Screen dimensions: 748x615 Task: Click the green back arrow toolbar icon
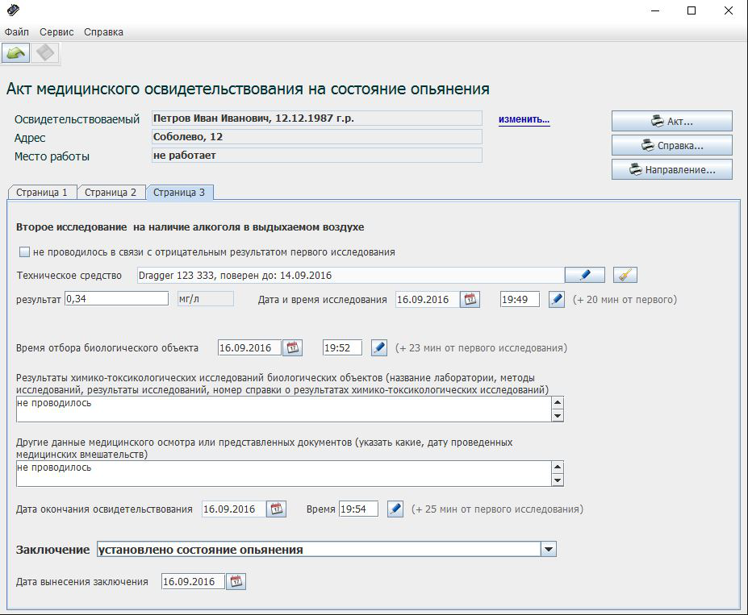point(16,53)
